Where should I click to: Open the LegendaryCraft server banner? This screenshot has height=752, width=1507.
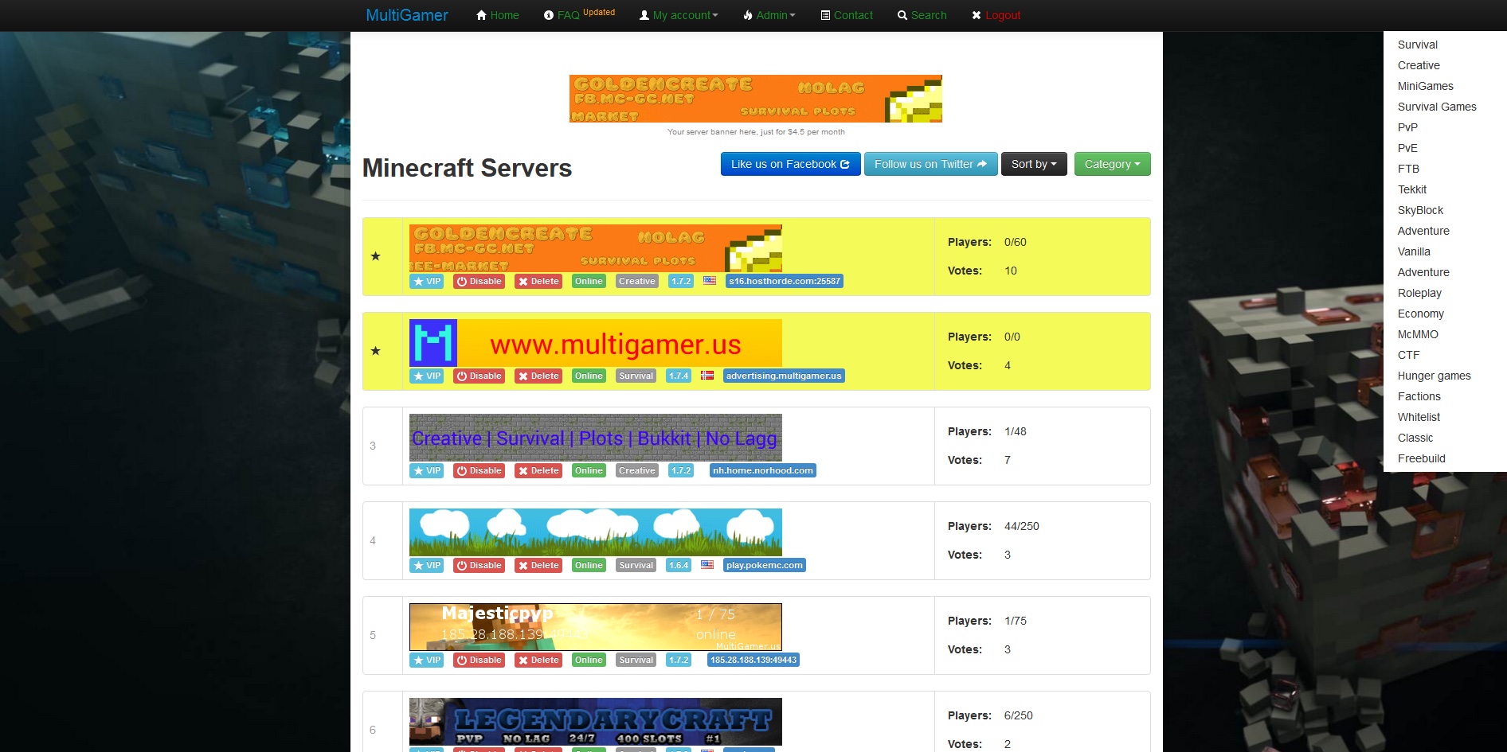pyautogui.click(x=596, y=722)
